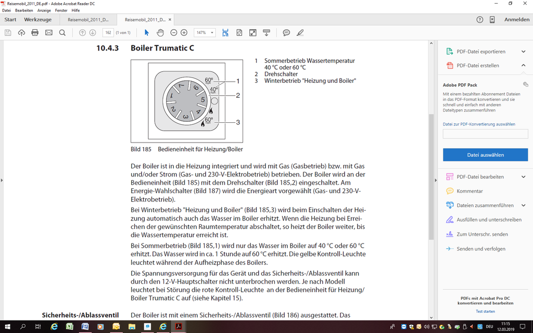
Task: Open the Hilfe menu
Action: (76, 10)
